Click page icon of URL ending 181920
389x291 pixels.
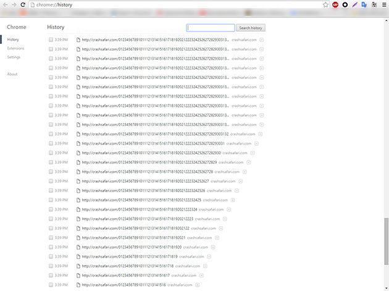pyautogui.click(x=78, y=247)
